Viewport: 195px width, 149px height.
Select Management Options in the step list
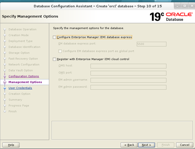point(25,82)
